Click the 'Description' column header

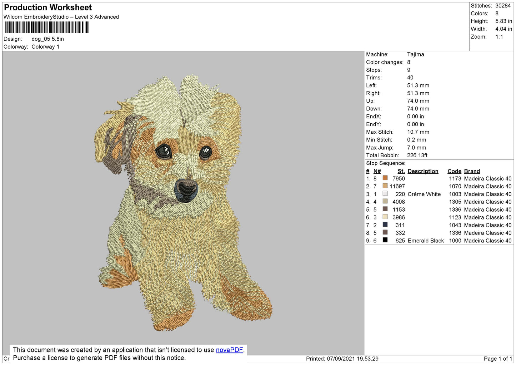coord(423,171)
